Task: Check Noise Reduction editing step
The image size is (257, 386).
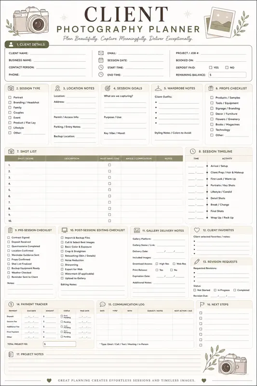Action: click(62, 260)
